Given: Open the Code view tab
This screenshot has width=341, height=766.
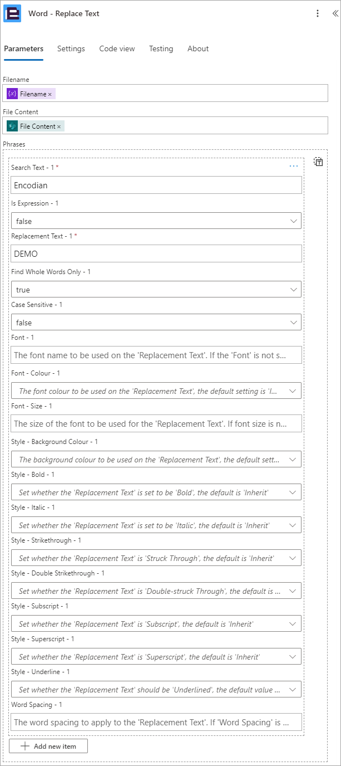Looking at the screenshot, I should click(x=117, y=48).
